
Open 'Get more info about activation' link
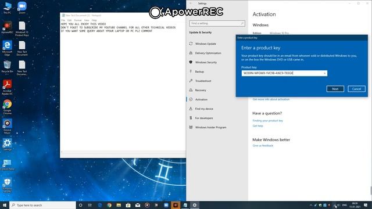(x=271, y=99)
